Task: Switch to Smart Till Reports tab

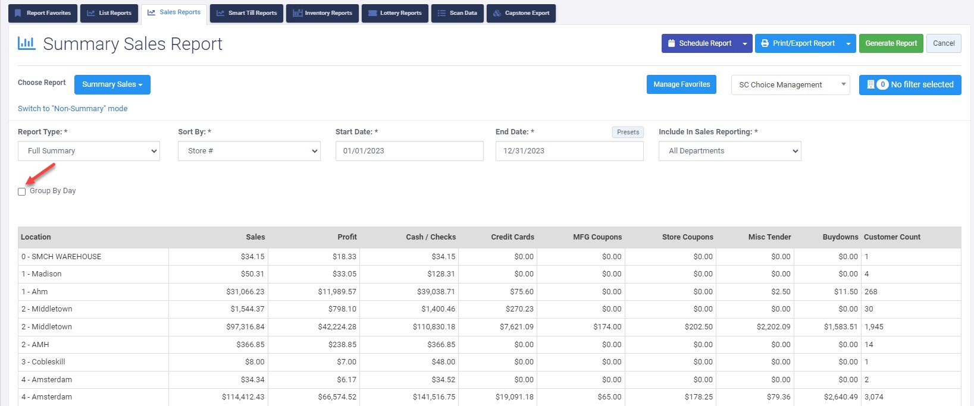Action: click(246, 13)
